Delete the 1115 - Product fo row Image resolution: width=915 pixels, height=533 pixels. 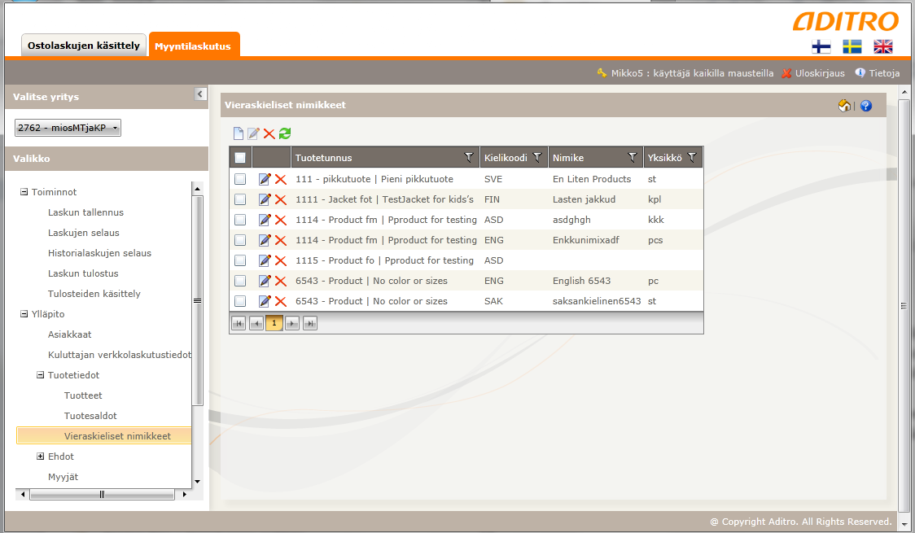coord(281,260)
